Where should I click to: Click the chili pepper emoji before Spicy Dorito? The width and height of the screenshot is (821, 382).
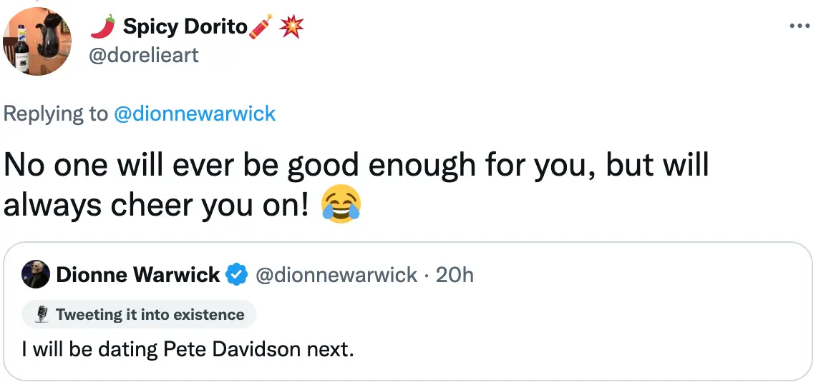[103, 27]
